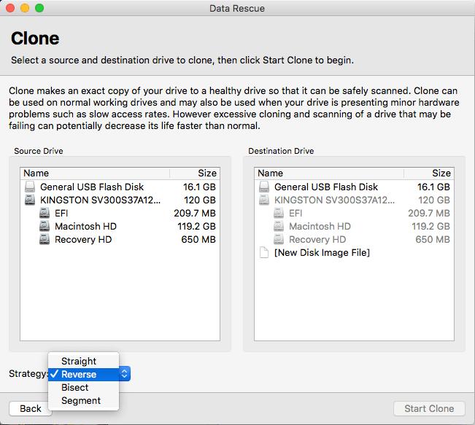
Task: Go Back to the previous screen
Action: coord(31,408)
